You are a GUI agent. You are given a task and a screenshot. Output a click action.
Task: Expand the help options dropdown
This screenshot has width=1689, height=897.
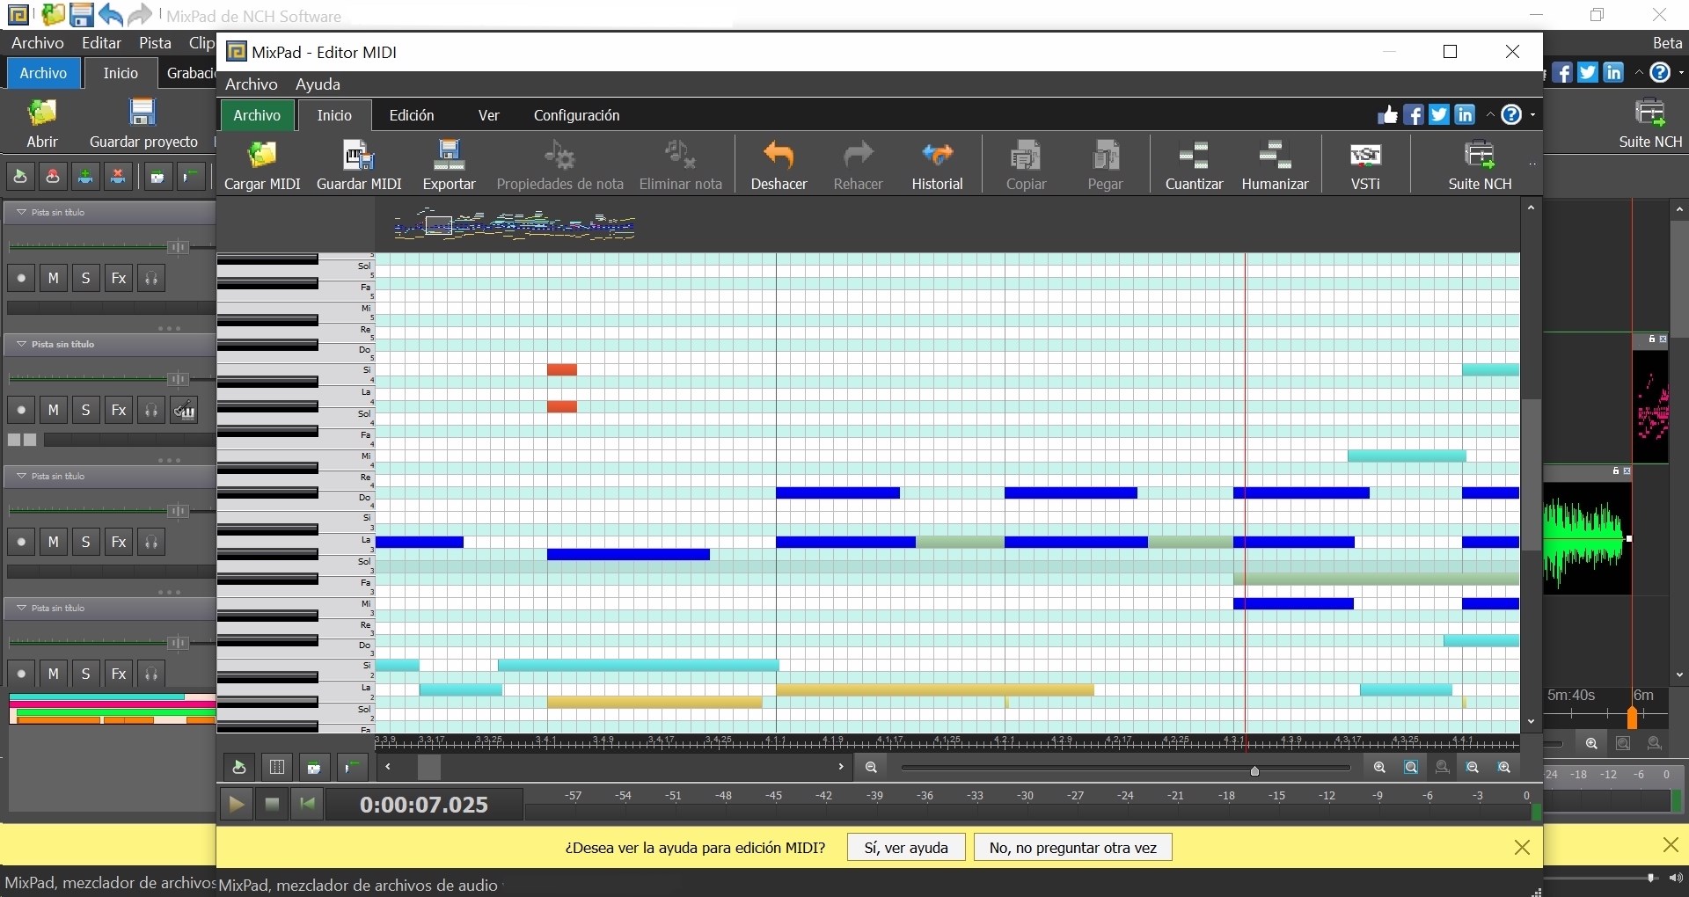tap(1532, 114)
